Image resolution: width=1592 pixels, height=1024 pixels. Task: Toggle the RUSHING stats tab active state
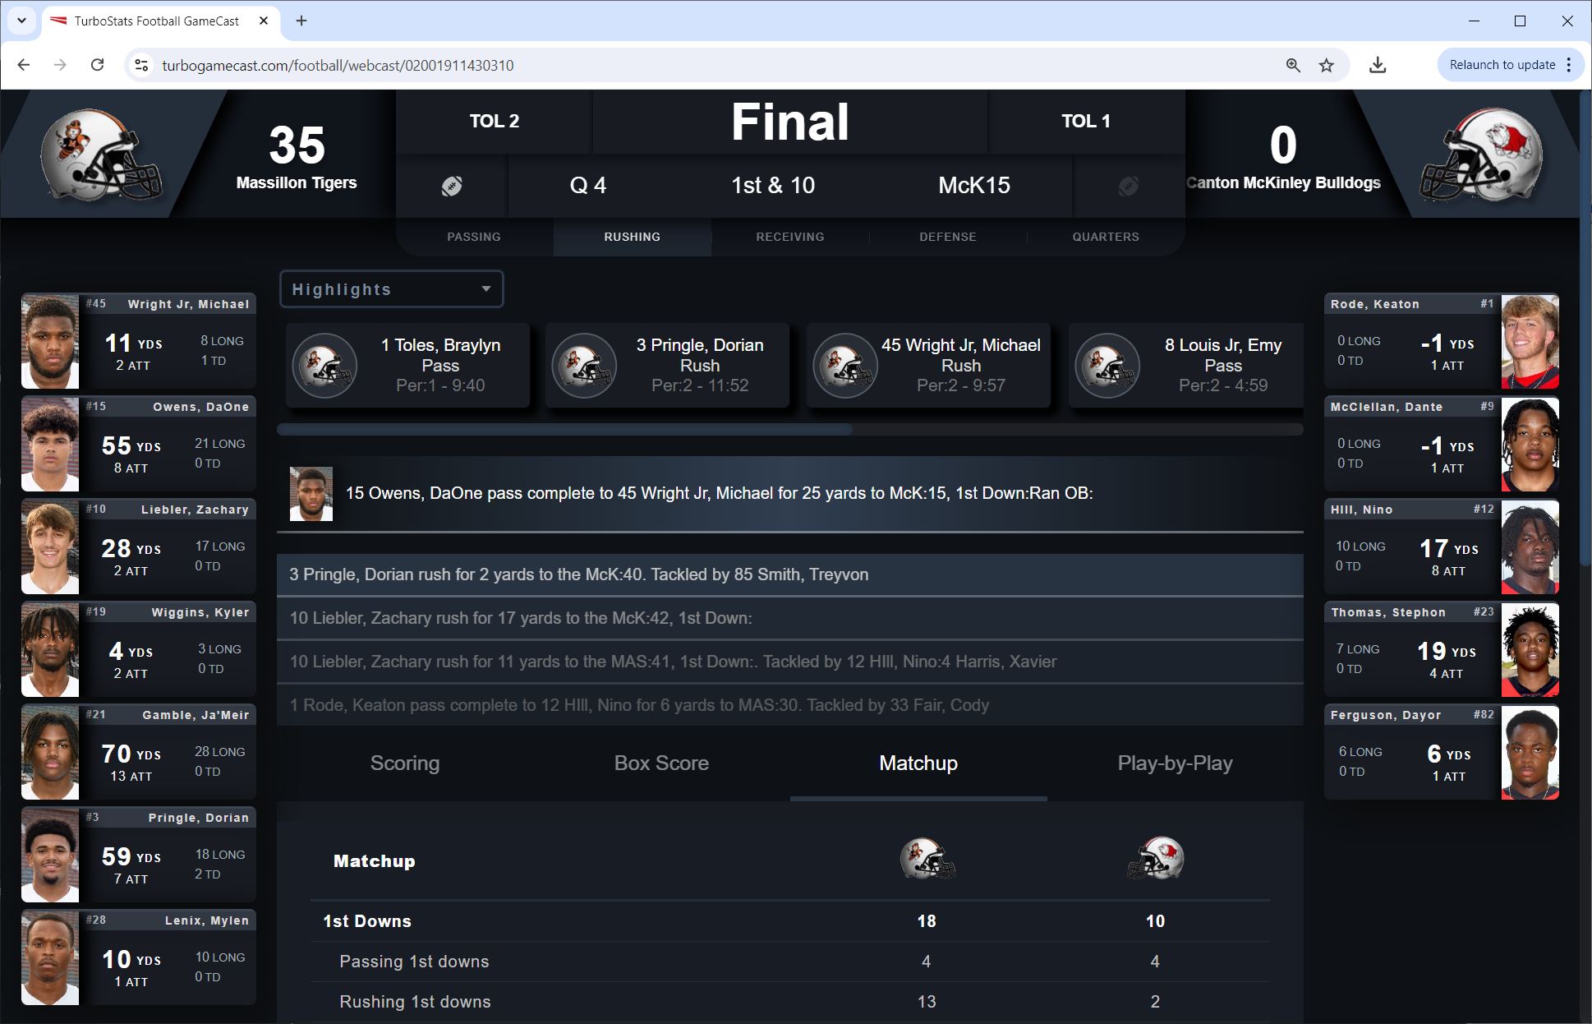(633, 237)
